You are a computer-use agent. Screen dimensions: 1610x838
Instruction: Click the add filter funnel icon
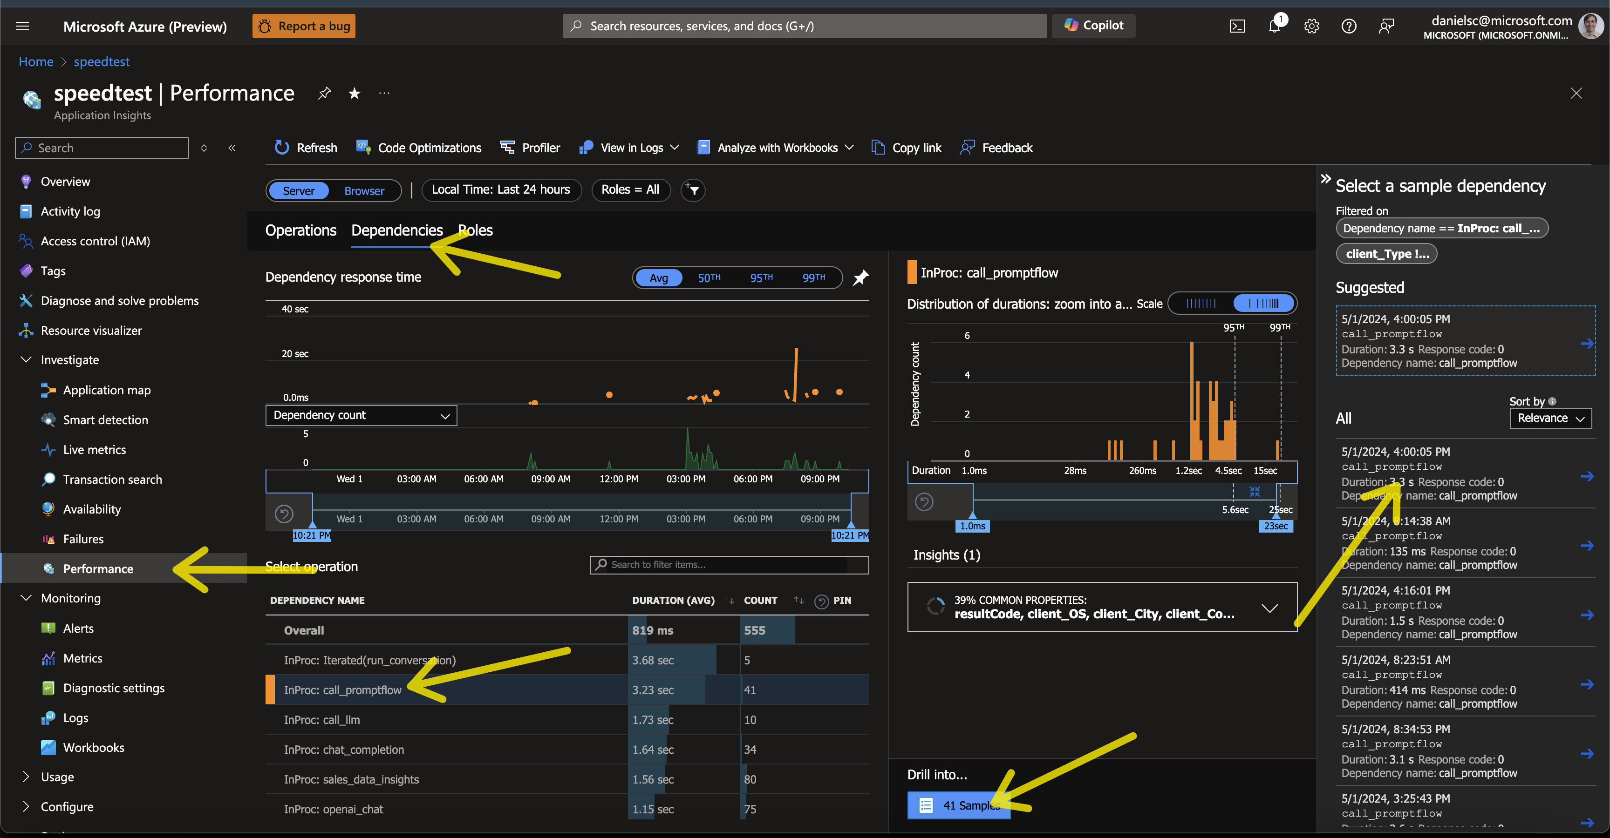tap(693, 190)
